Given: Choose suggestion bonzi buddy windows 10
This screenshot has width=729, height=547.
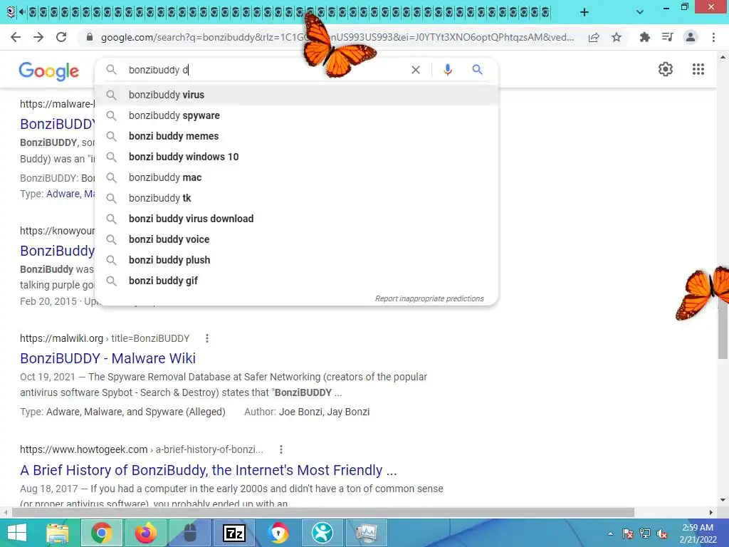Looking at the screenshot, I should 297,157.
